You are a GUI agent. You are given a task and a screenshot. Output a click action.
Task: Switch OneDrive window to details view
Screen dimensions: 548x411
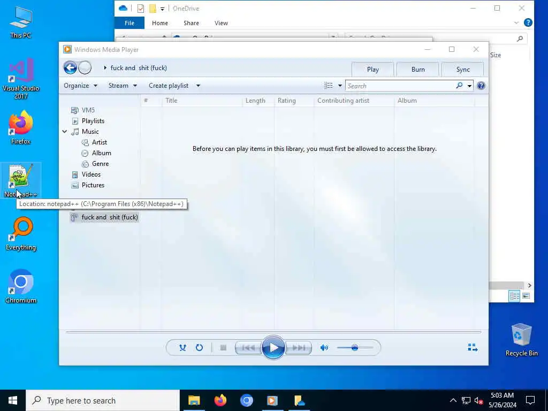[x=514, y=296]
